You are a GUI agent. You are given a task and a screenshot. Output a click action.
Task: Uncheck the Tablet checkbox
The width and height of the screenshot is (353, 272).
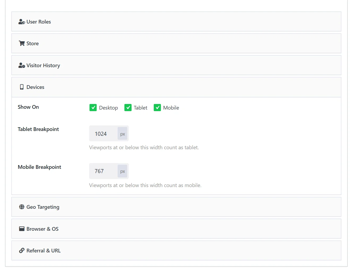[x=128, y=107]
